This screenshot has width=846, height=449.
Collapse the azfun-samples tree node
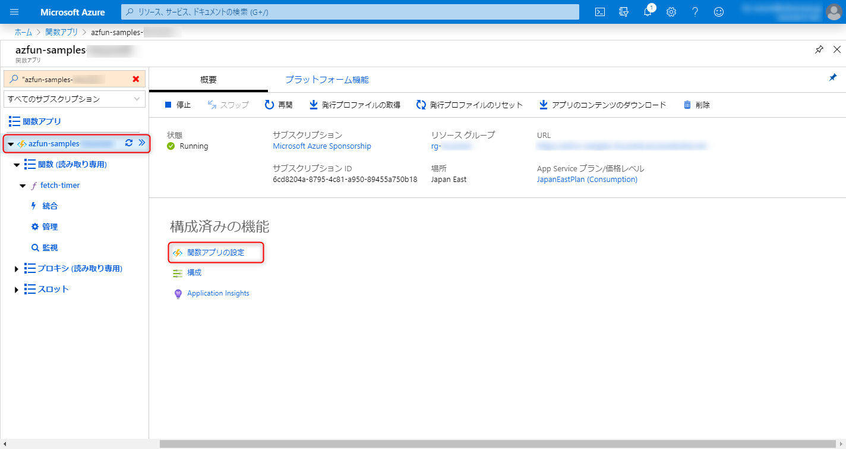pos(11,143)
